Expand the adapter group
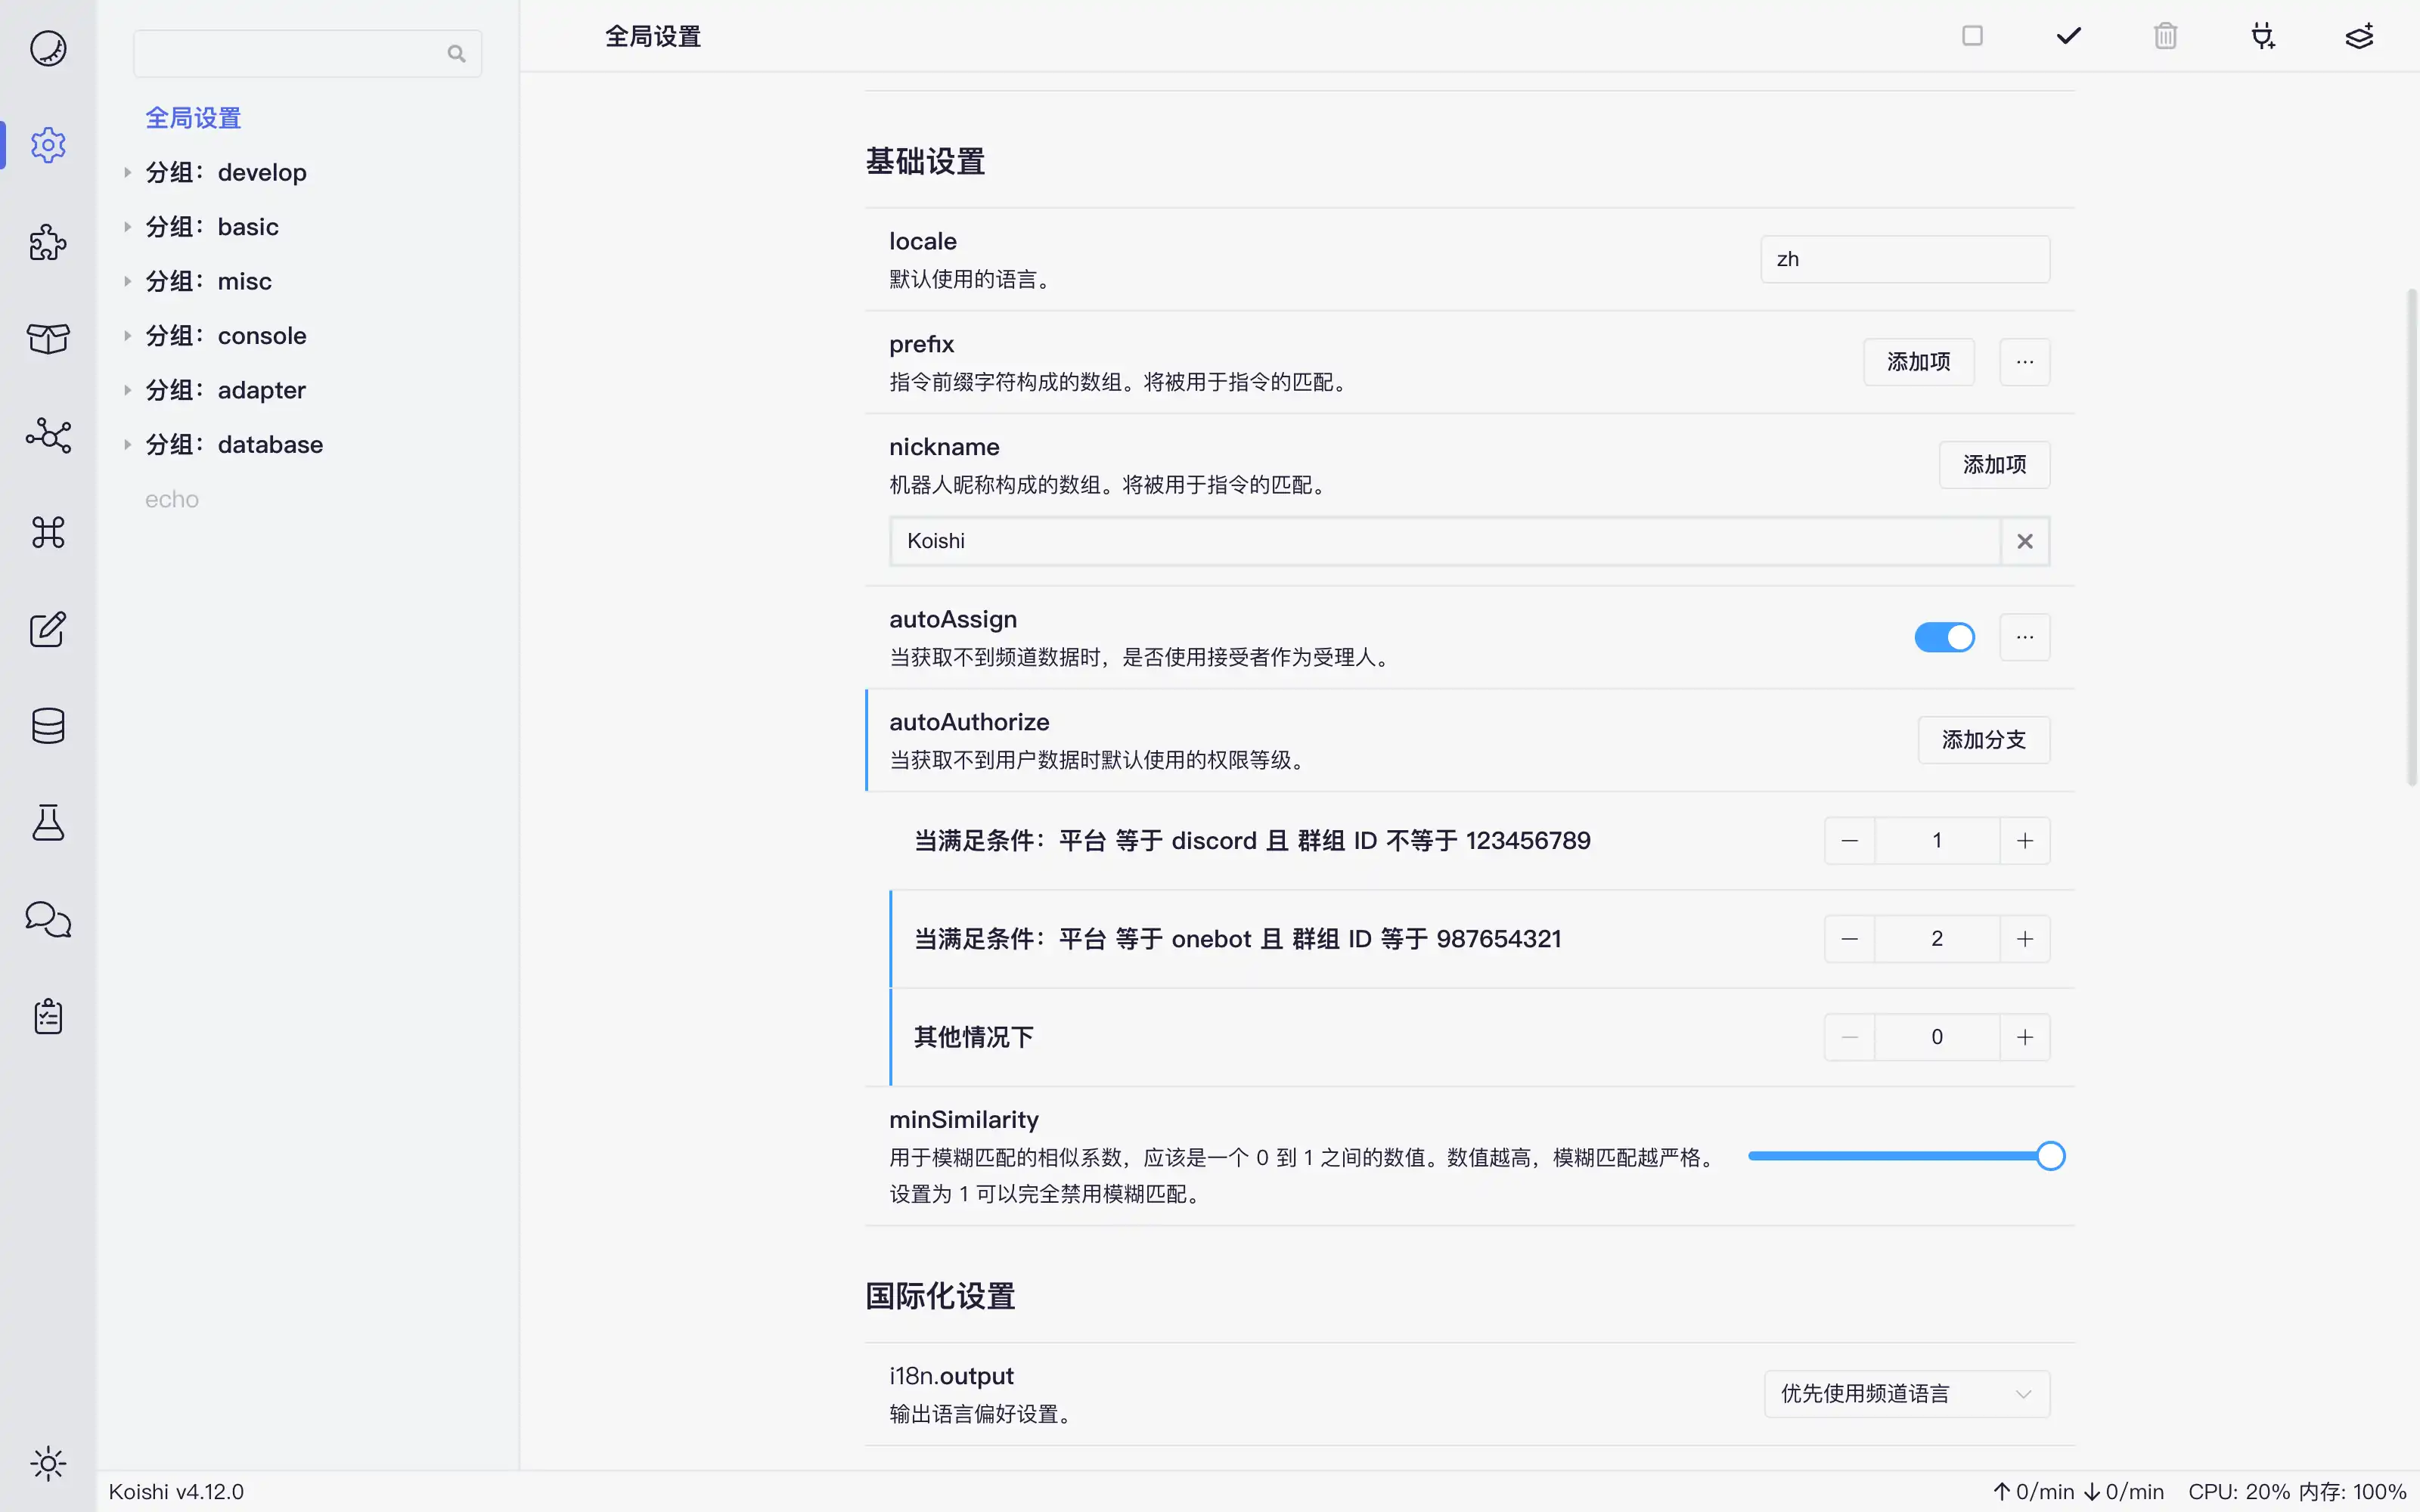The width and height of the screenshot is (2420, 1512). click(127, 390)
